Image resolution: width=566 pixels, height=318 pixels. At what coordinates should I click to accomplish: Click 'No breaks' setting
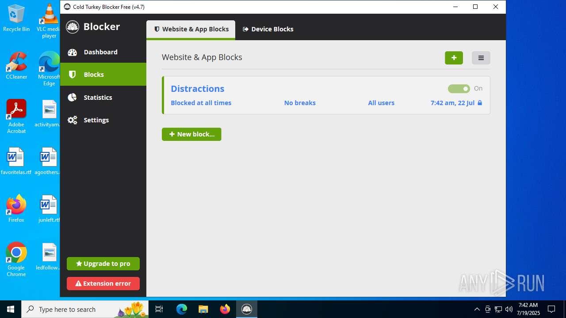tap(300, 103)
